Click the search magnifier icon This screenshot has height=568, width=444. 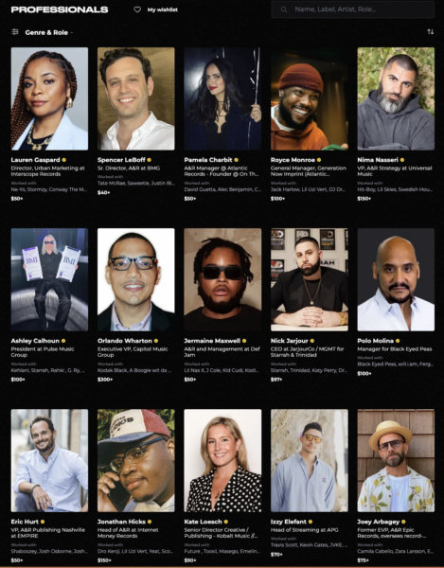pyautogui.click(x=284, y=9)
